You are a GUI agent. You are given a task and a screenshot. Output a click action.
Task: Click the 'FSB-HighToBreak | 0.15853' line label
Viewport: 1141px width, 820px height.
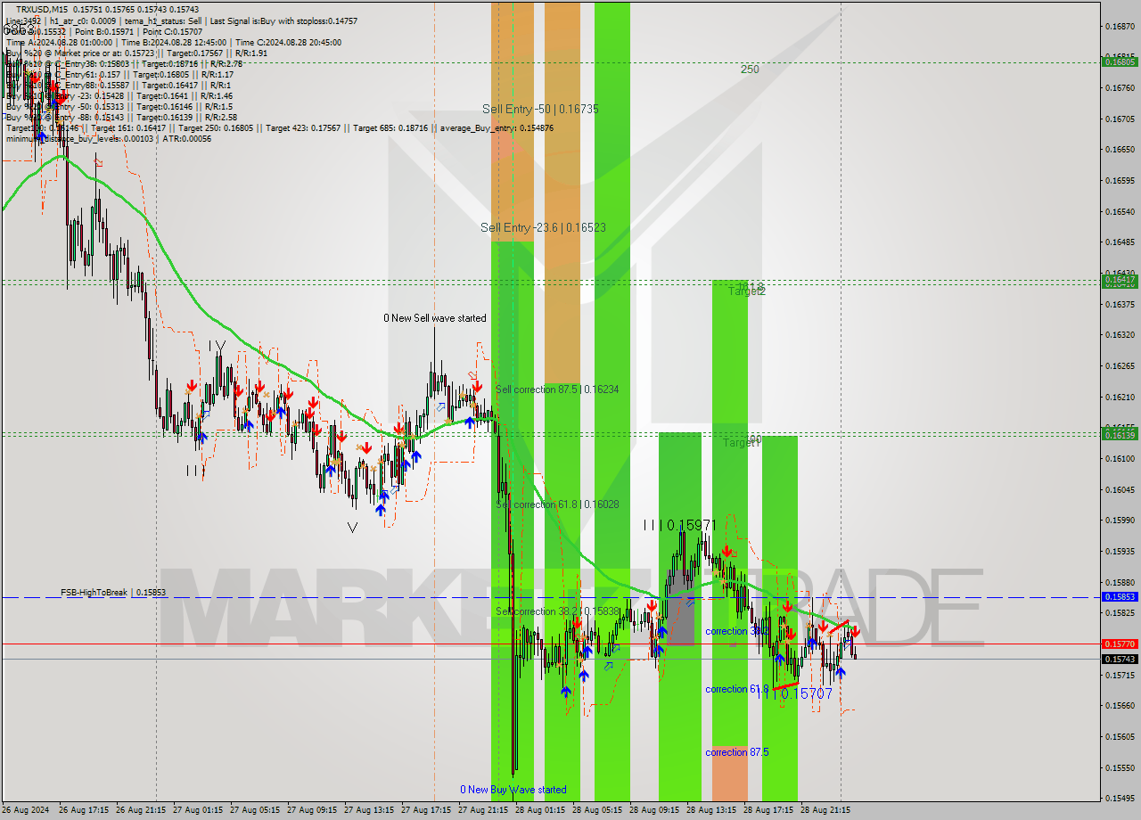(x=113, y=592)
